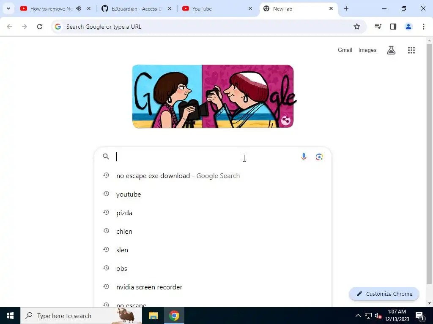Open the tab search dropdown arrow
Screen dimensions: 433x324
(8, 8)
